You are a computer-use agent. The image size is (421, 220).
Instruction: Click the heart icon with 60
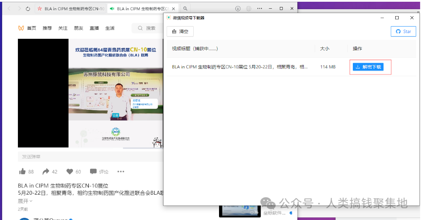(x=70, y=172)
